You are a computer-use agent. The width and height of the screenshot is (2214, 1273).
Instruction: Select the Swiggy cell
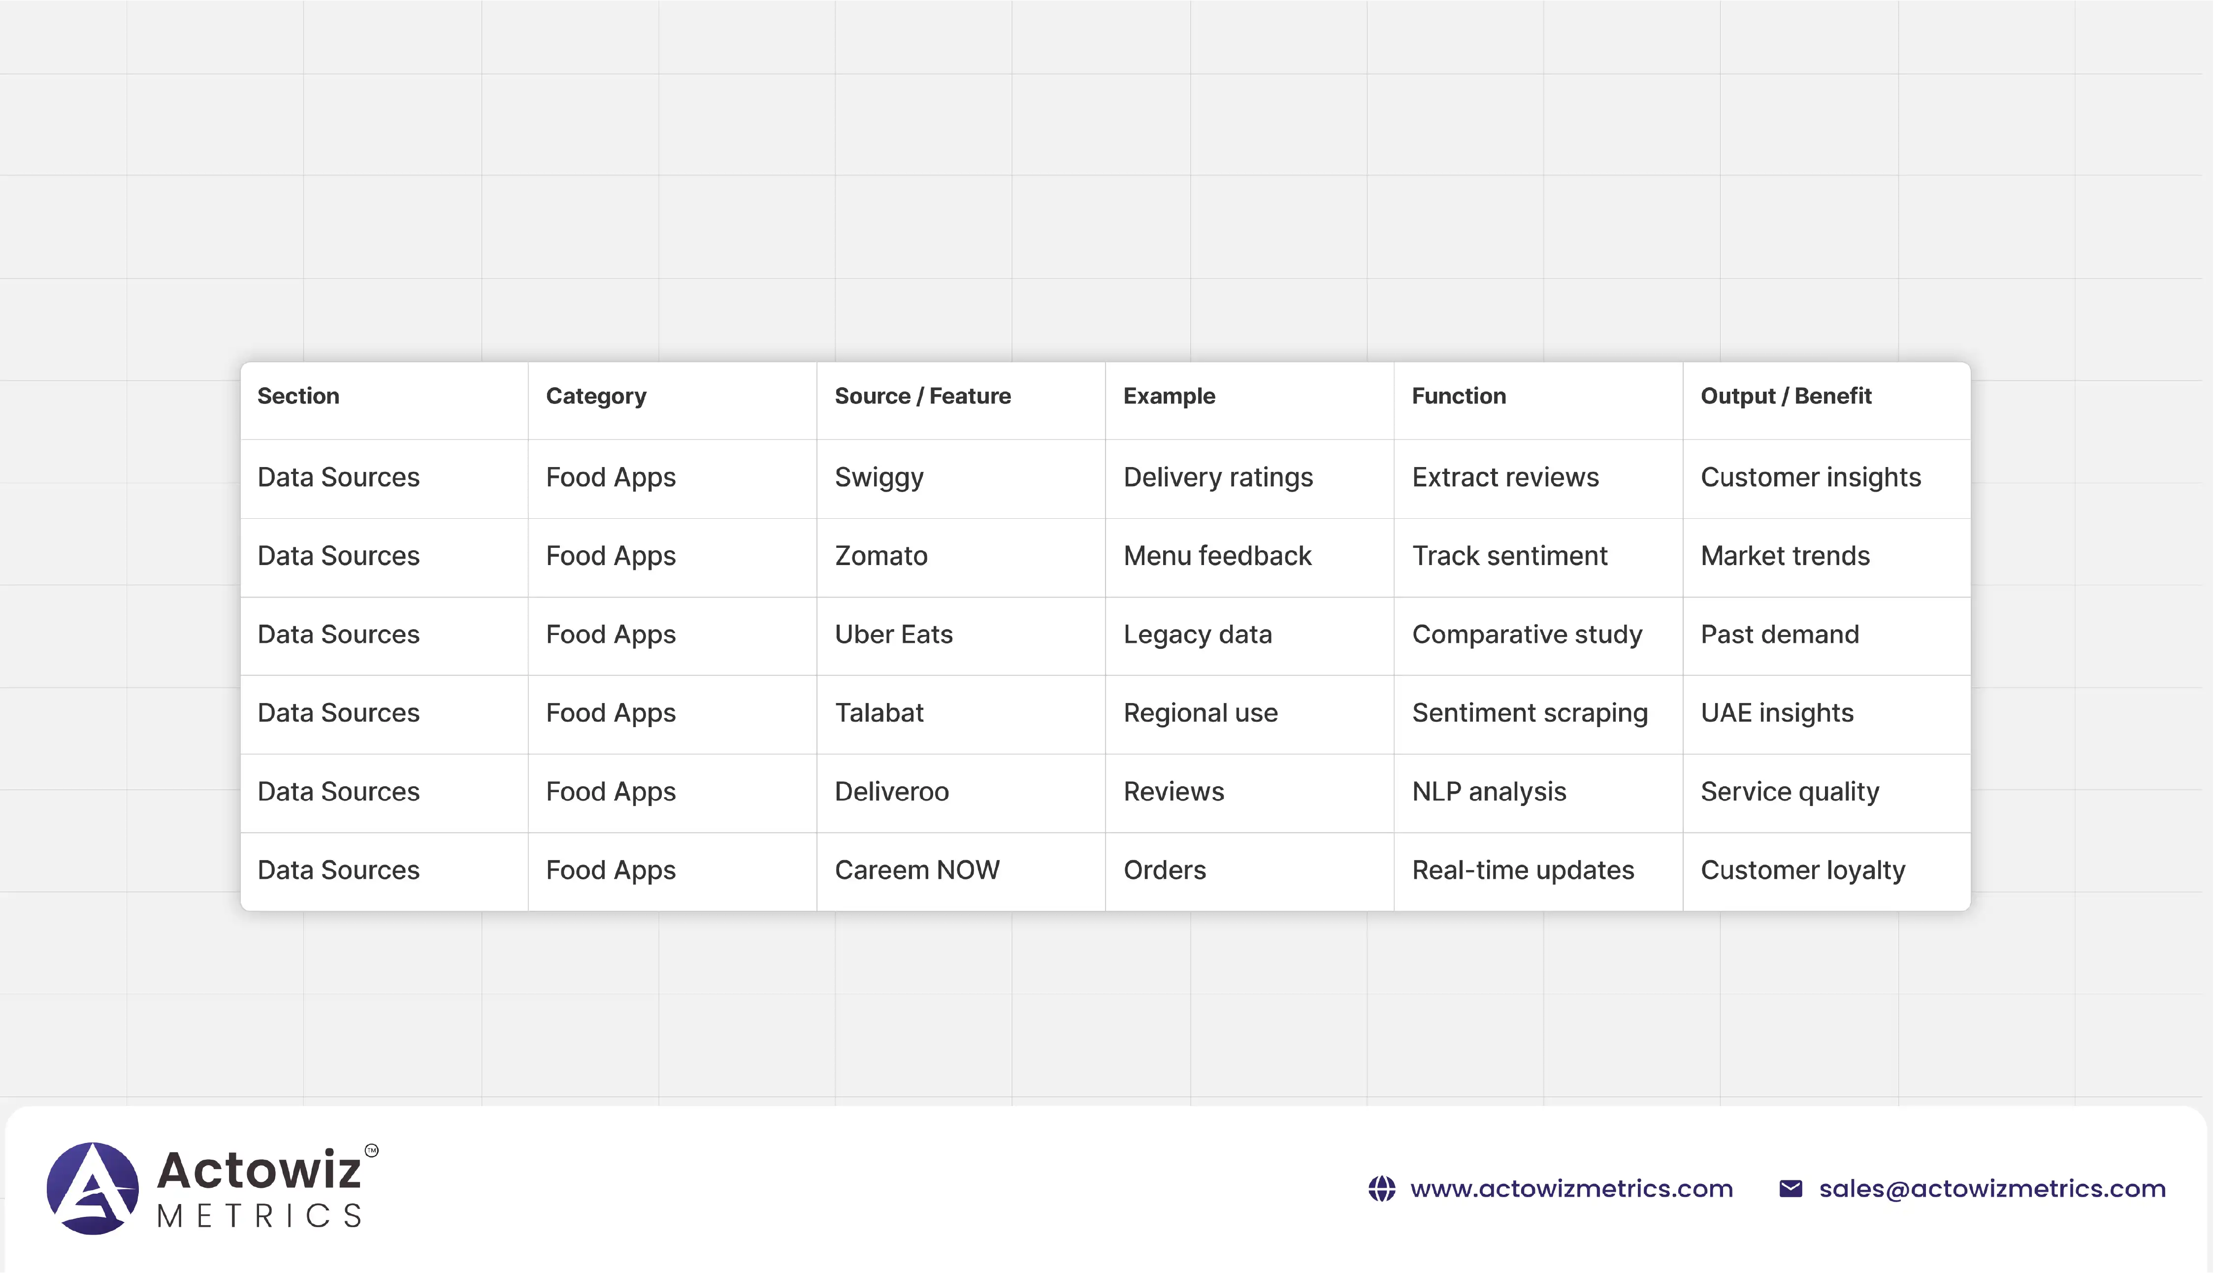pyautogui.click(x=878, y=477)
